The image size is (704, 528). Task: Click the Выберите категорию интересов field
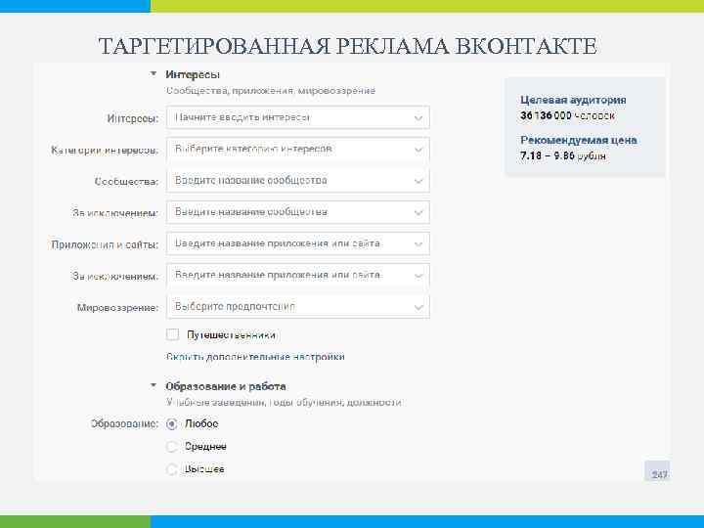click(x=297, y=149)
